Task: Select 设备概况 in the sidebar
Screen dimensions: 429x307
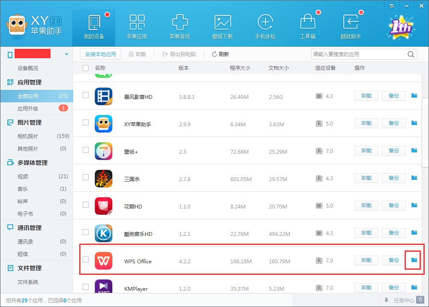Action: (x=28, y=68)
